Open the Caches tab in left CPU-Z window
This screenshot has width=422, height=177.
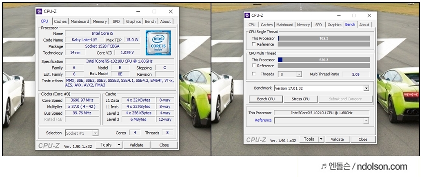(x=60, y=22)
